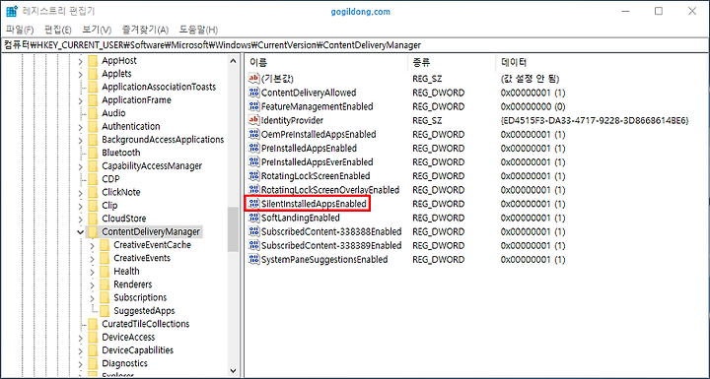Viewport: 710px width, 379px height.
Task: Click the SuggestedApps folder icon
Action: (x=105, y=311)
